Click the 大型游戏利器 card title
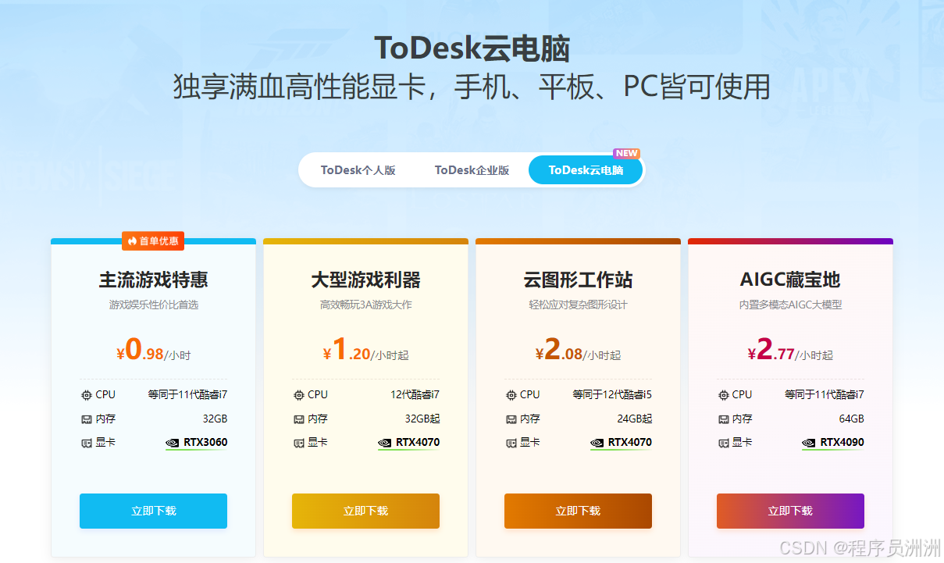944x563 pixels. [365, 280]
